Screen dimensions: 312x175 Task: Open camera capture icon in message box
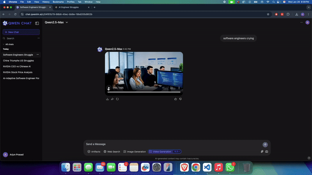[267, 151]
